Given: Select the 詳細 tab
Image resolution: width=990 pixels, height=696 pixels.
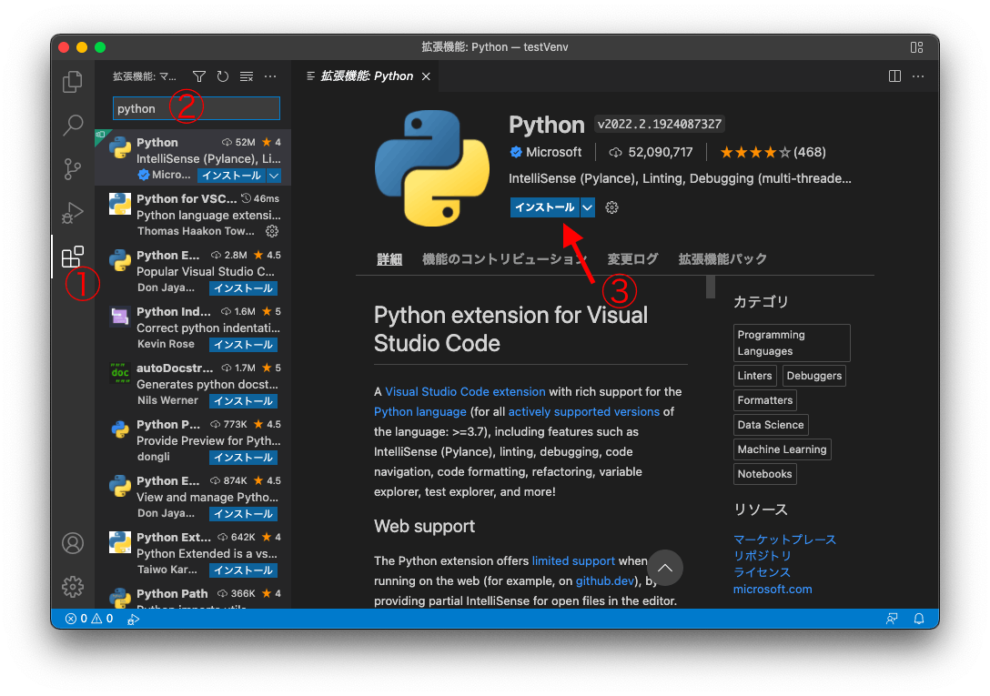Looking at the screenshot, I should tap(389, 259).
